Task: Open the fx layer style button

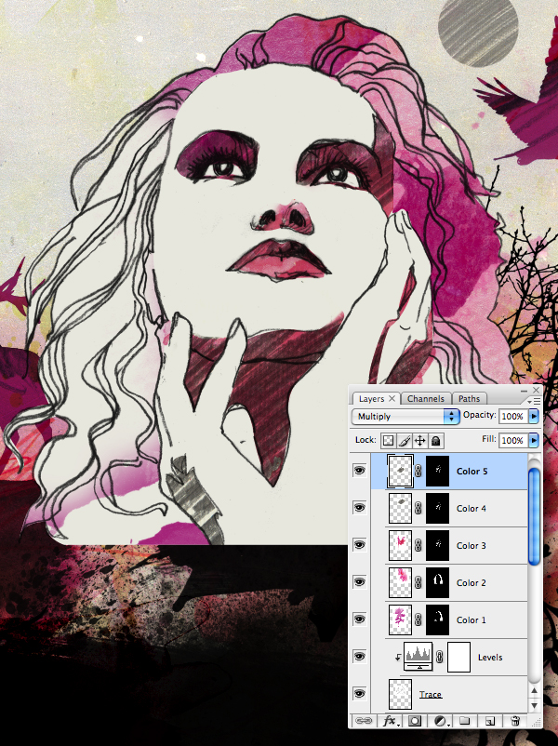Action: pos(390,721)
